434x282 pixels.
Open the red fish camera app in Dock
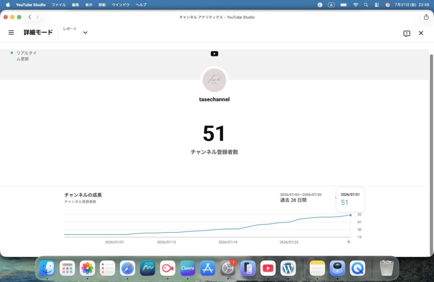point(167,268)
